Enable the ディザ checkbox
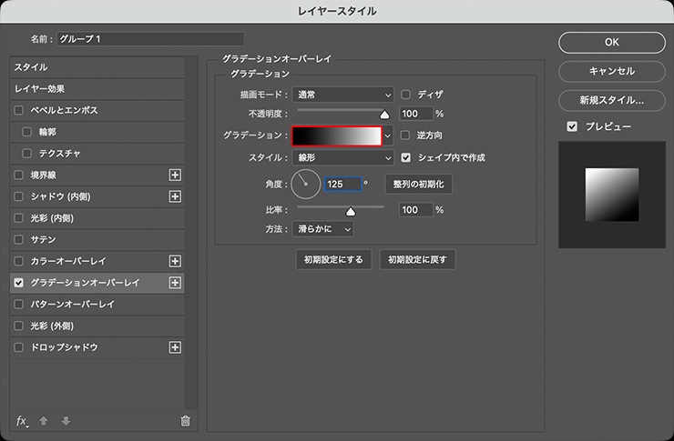This screenshot has width=674, height=441. (406, 94)
